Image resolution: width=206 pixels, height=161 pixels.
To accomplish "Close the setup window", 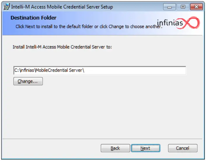I will coord(196,7).
